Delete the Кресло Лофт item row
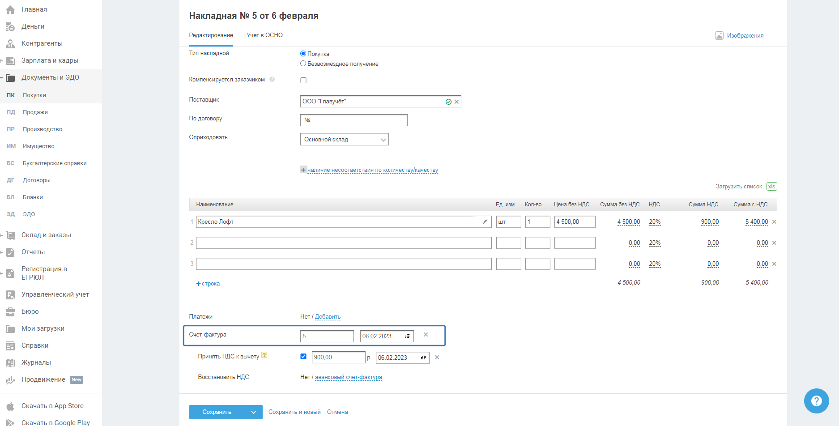839x426 pixels. coord(774,222)
